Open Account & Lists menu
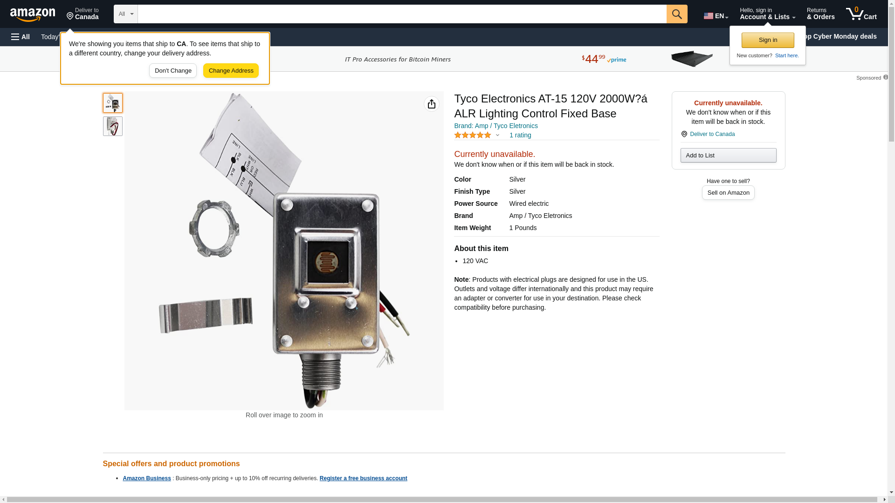895x503 pixels. coord(767,14)
